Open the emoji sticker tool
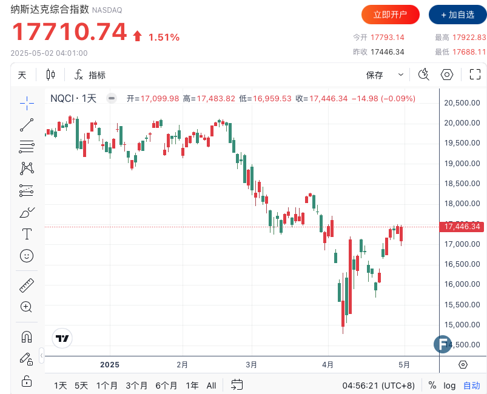This screenshot has height=394, width=487. (x=27, y=256)
